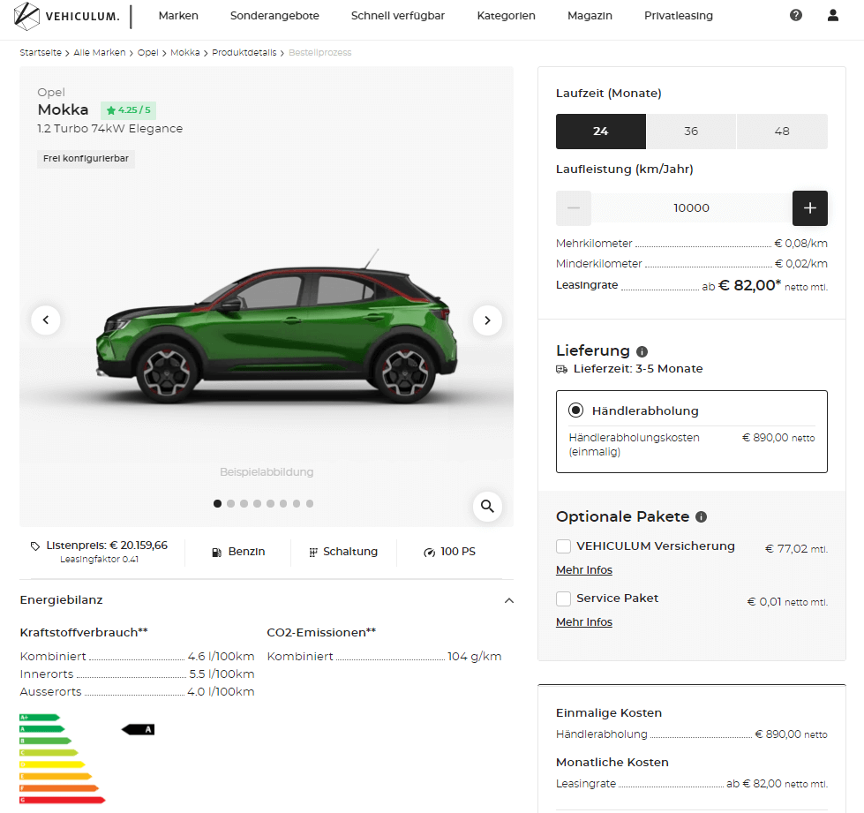The width and height of the screenshot is (864, 813).
Task: Click the Optionale Pakete info icon
Action: coord(701,517)
